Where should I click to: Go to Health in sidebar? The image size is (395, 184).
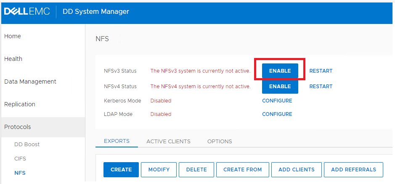[13, 59]
